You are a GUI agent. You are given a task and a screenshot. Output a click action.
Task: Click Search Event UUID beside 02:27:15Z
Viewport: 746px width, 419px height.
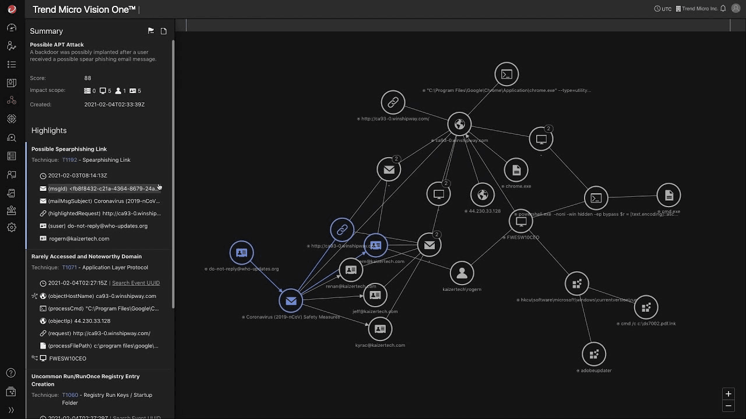tap(136, 283)
